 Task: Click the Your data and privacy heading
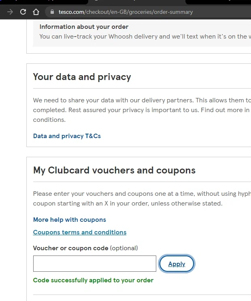click(x=82, y=77)
